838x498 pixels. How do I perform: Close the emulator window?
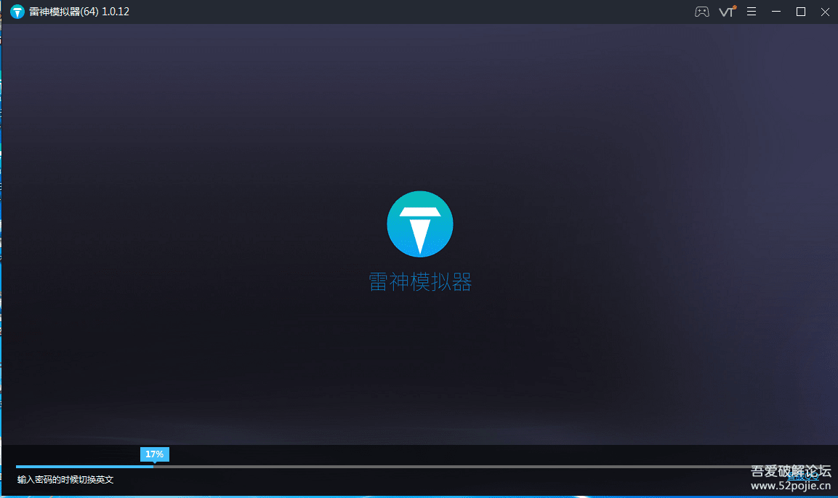825,12
